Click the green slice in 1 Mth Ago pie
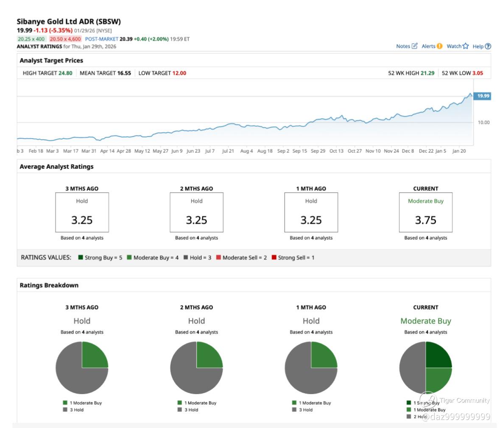Image resolution: width=500 pixels, height=428 pixels. pos(323,356)
